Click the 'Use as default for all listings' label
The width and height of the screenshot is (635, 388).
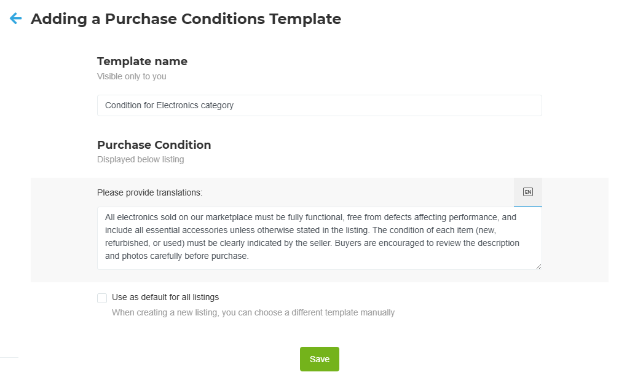(165, 298)
